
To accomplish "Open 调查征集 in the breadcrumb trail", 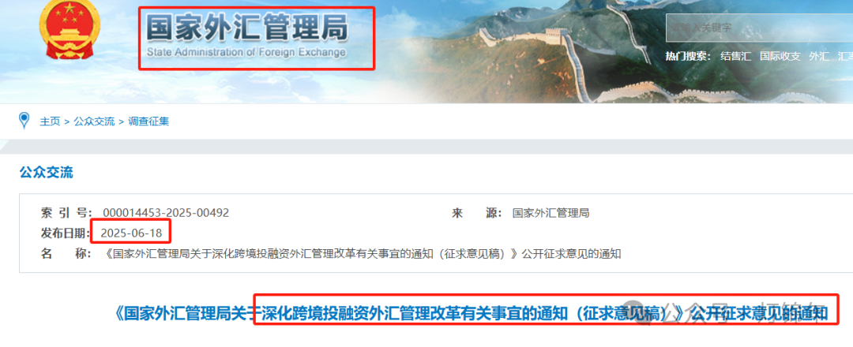I will [x=148, y=121].
